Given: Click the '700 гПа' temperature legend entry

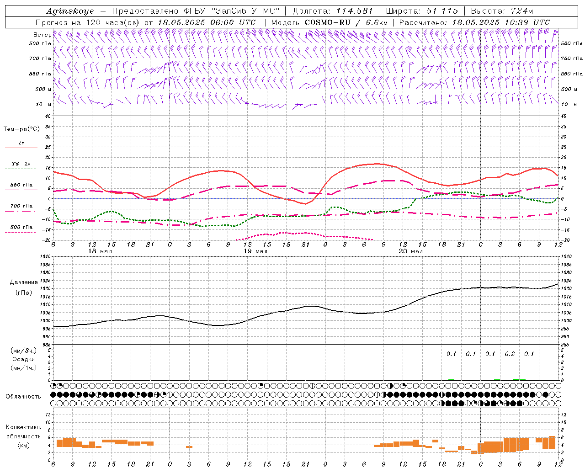Looking at the screenshot, I should [21, 206].
